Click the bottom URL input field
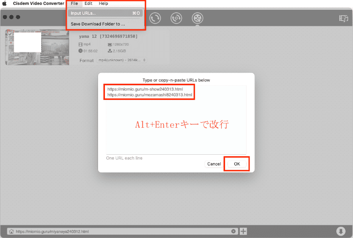The image size is (353, 238). pyautogui.click(x=123, y=231)
